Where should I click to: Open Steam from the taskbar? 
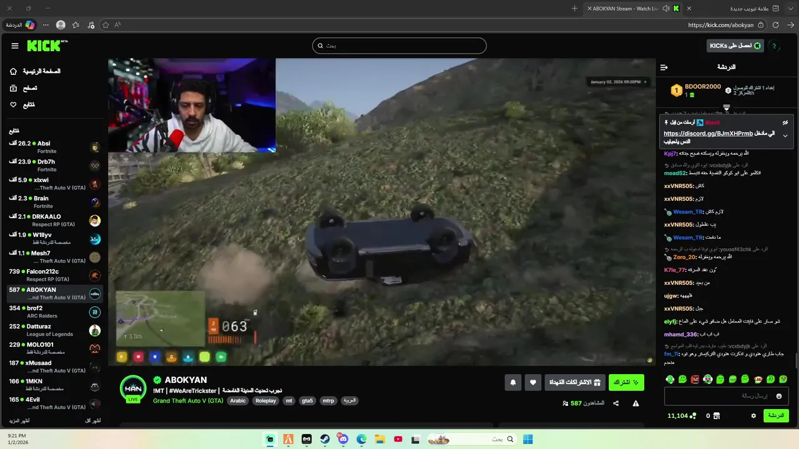coord(325,439)
